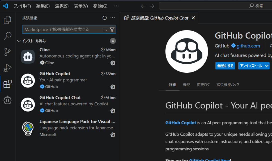Select the GitHub Copilot Chat editor tab
The width and height of the screenshot is (272, 161).
point(159,18)
